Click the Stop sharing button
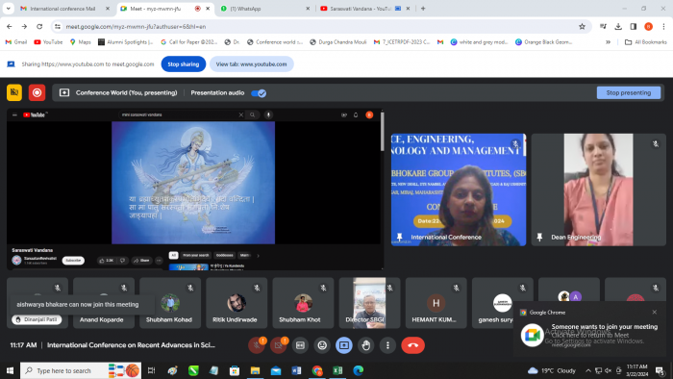This screenshot has height=379, width=673. tap(184, 63)
